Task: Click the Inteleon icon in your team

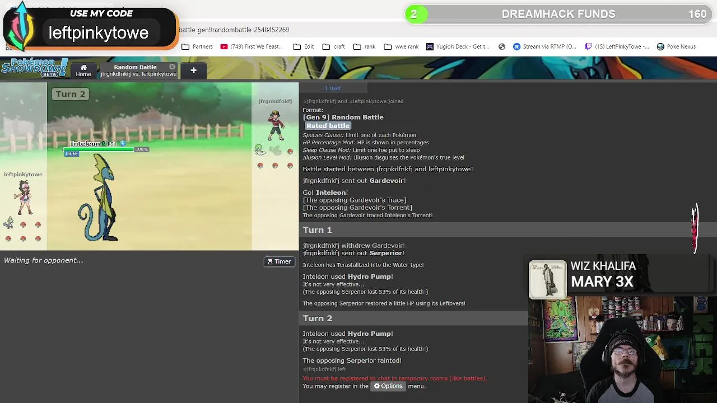Action: (8, 223)
